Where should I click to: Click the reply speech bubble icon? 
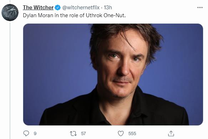pos(26,133)
